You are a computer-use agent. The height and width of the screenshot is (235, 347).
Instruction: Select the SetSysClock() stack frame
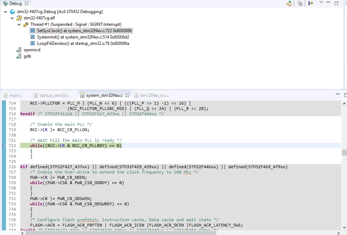point(81,31)
